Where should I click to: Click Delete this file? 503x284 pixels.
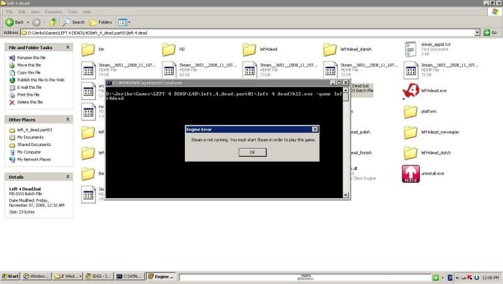(x=30, y=102)
